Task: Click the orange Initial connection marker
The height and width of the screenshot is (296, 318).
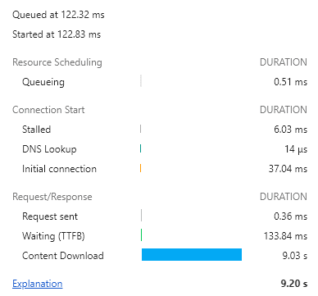Action: pyautogui.click(x=140, y=168)
